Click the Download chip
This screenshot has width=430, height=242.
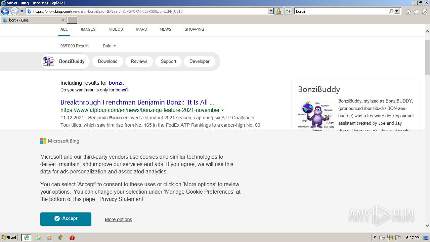107,62
